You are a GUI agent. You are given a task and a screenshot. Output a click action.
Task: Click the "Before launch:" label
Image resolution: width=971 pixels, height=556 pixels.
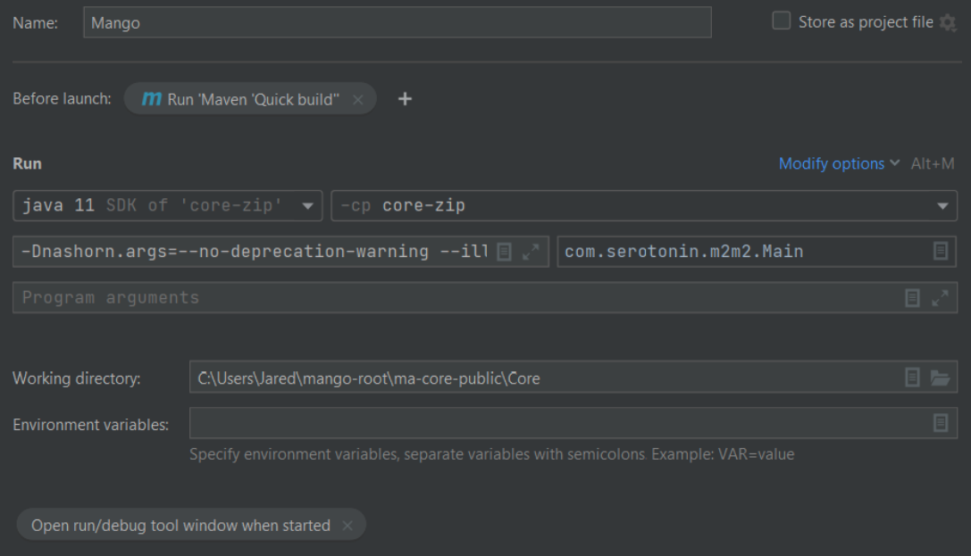click(62, 99)
